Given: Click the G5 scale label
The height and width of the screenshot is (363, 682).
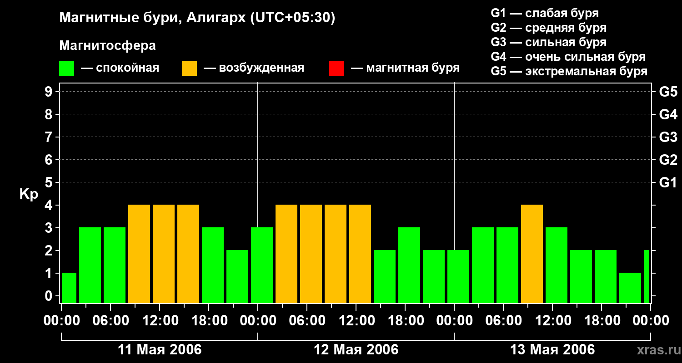Looking at the screenshot, I should tap(668, 92).
